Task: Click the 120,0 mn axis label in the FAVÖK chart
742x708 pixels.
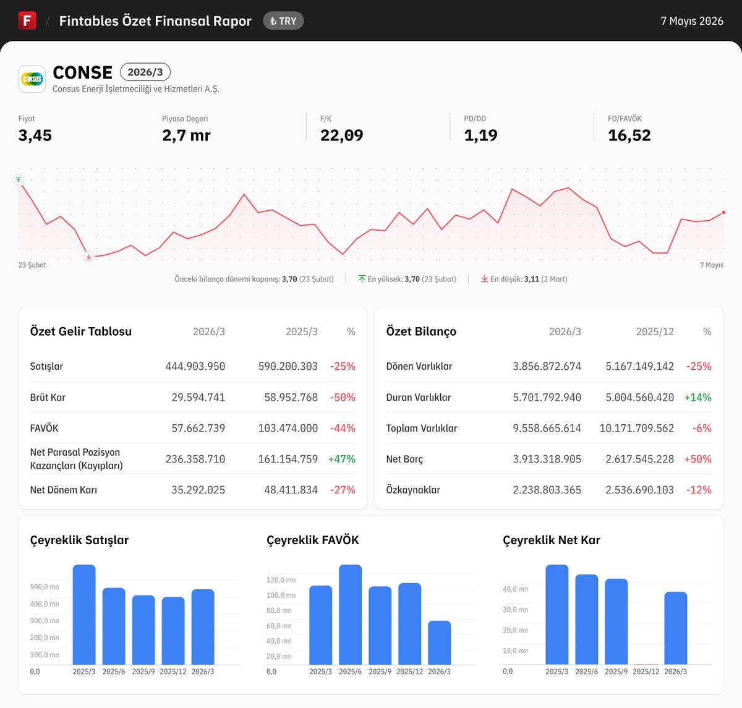Action: (281, 580)
